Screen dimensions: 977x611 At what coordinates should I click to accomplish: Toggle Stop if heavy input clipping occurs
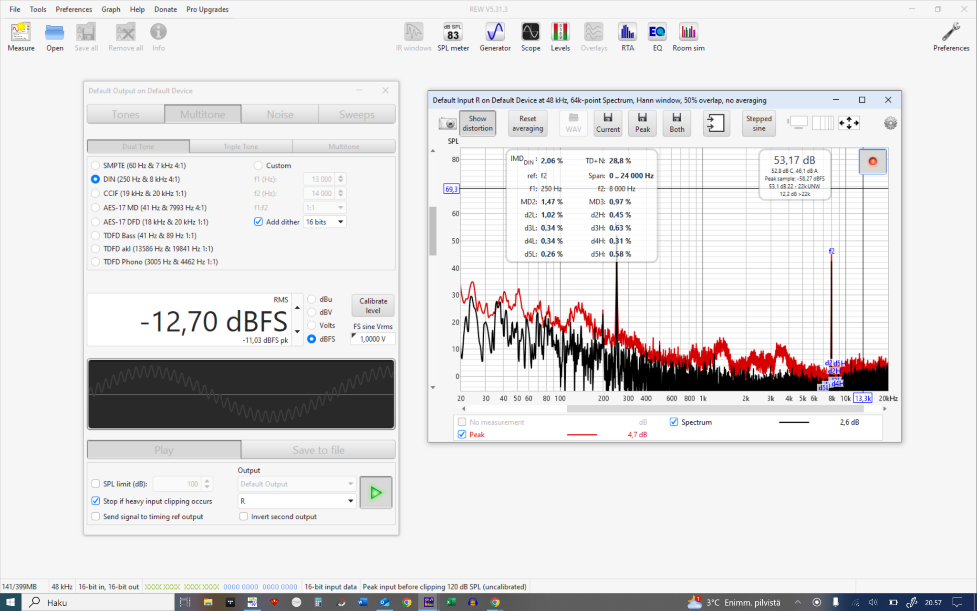tap(95, 501)
